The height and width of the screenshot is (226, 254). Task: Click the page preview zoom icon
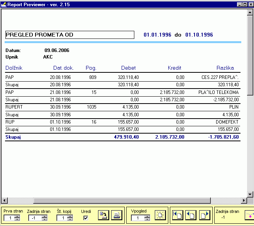point(160,215)
